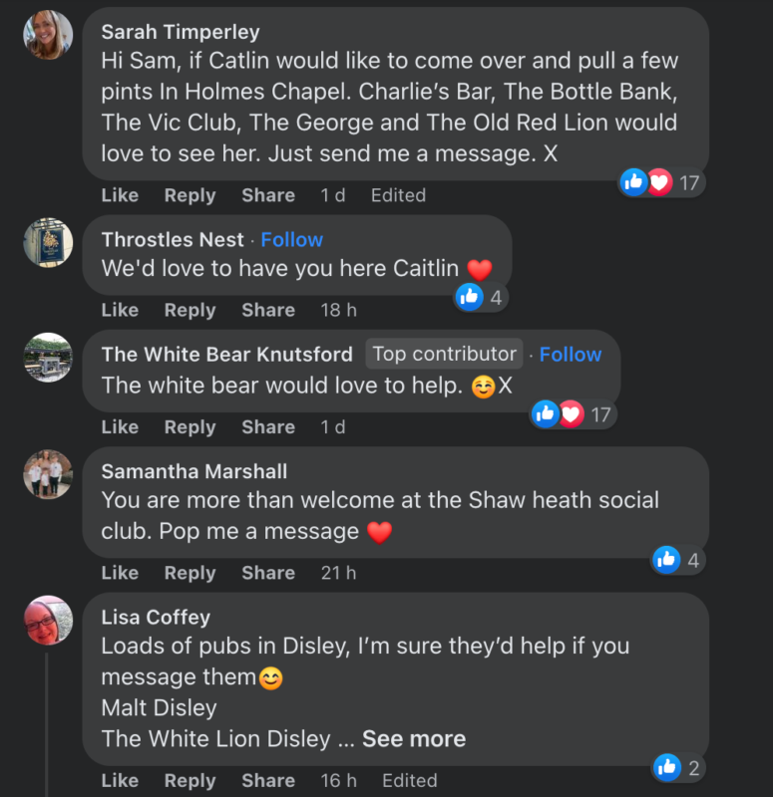
Task: View edit history of Sarah Timperley's comment
Action: coord(398,195)
